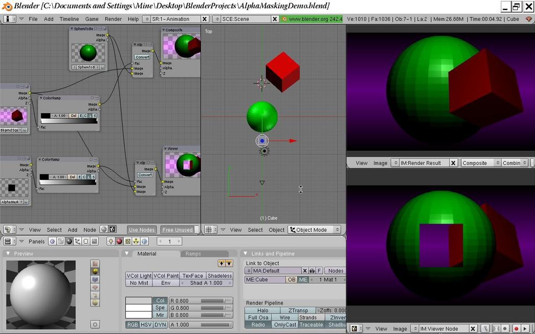The image size is (535, 334).
Task: Show the Radiosity buttons icon
Action: (136, 241)
